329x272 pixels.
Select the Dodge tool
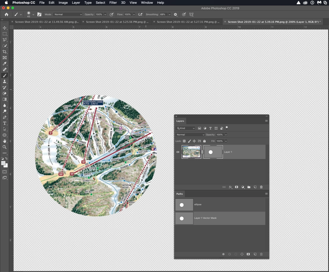point(5,111)
